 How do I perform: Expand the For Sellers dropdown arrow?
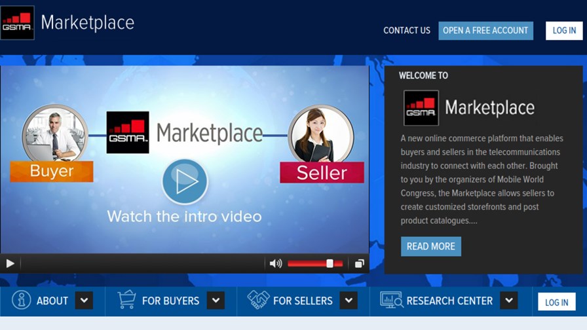(349, 301)
